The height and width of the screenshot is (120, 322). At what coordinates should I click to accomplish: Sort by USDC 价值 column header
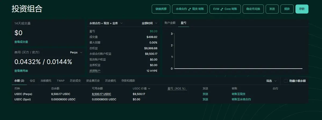pos(142,88)
